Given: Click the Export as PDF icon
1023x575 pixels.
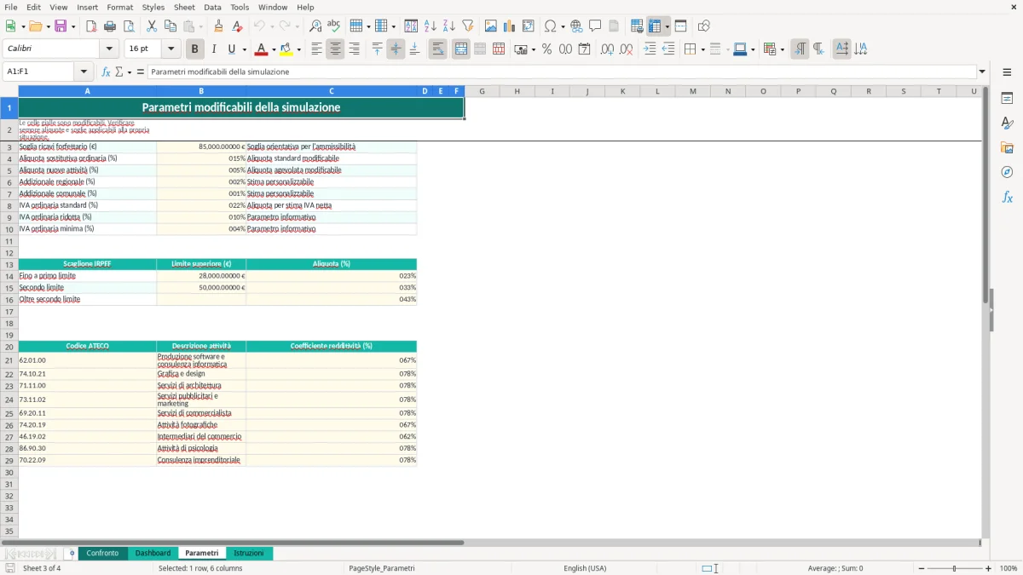Looking at the screenshot, I should point(91,26).
